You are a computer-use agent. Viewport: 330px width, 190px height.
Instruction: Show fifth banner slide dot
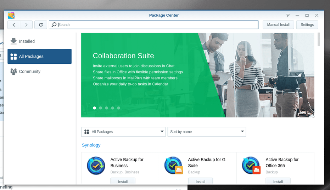tap(119, 108)
